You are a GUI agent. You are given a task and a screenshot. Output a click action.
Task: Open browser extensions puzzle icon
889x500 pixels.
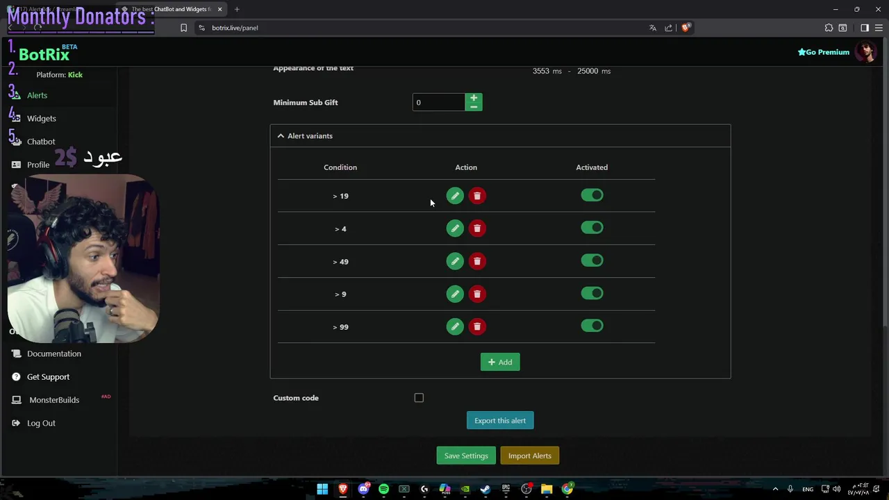click(829, 28)
